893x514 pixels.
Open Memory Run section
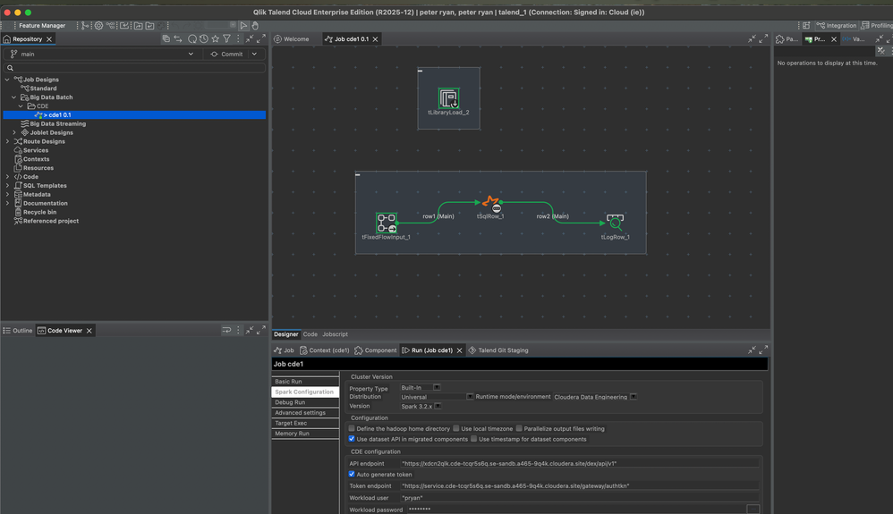tap(305, 434)
